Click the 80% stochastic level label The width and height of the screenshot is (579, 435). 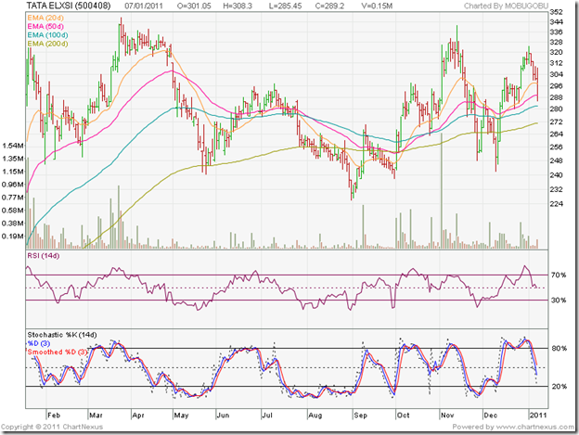click(x=560, y=348)
